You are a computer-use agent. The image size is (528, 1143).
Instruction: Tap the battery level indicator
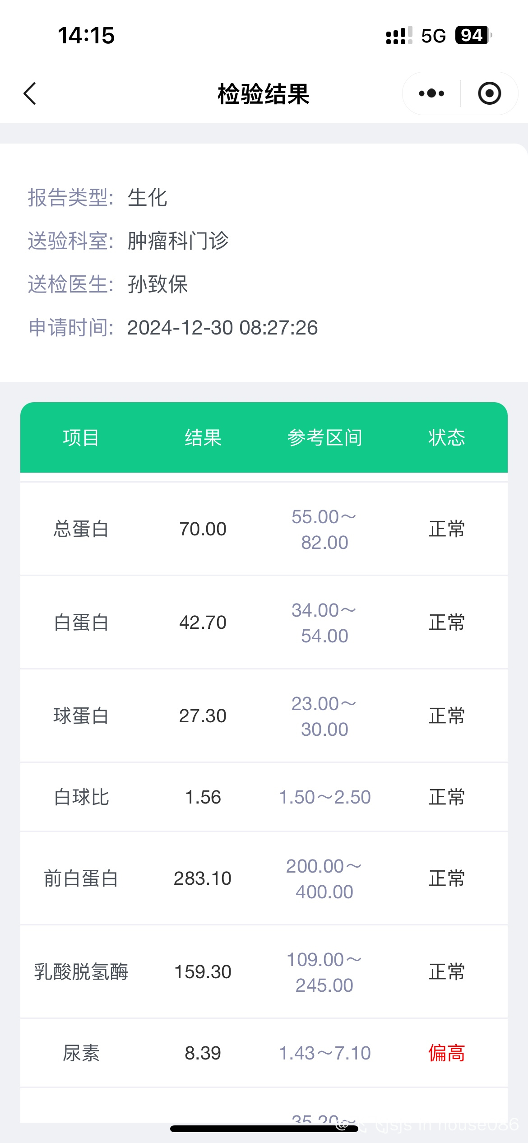coord(472,35)
